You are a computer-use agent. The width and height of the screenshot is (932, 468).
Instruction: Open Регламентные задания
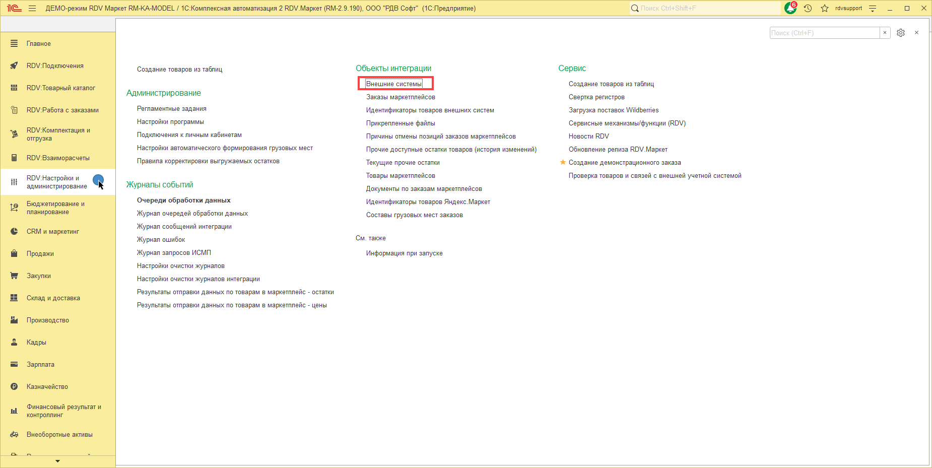pos(172,108)
